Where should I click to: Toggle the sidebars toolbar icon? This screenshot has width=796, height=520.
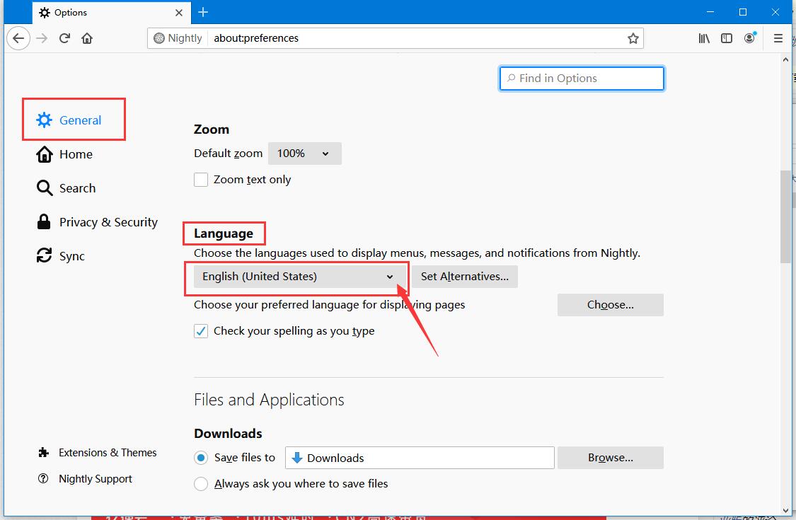727,38
